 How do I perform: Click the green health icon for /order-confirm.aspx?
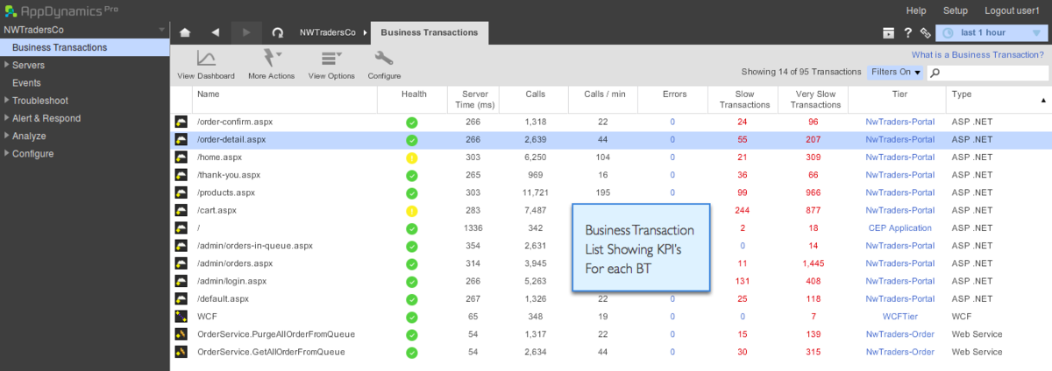click(x=412, y=122)
